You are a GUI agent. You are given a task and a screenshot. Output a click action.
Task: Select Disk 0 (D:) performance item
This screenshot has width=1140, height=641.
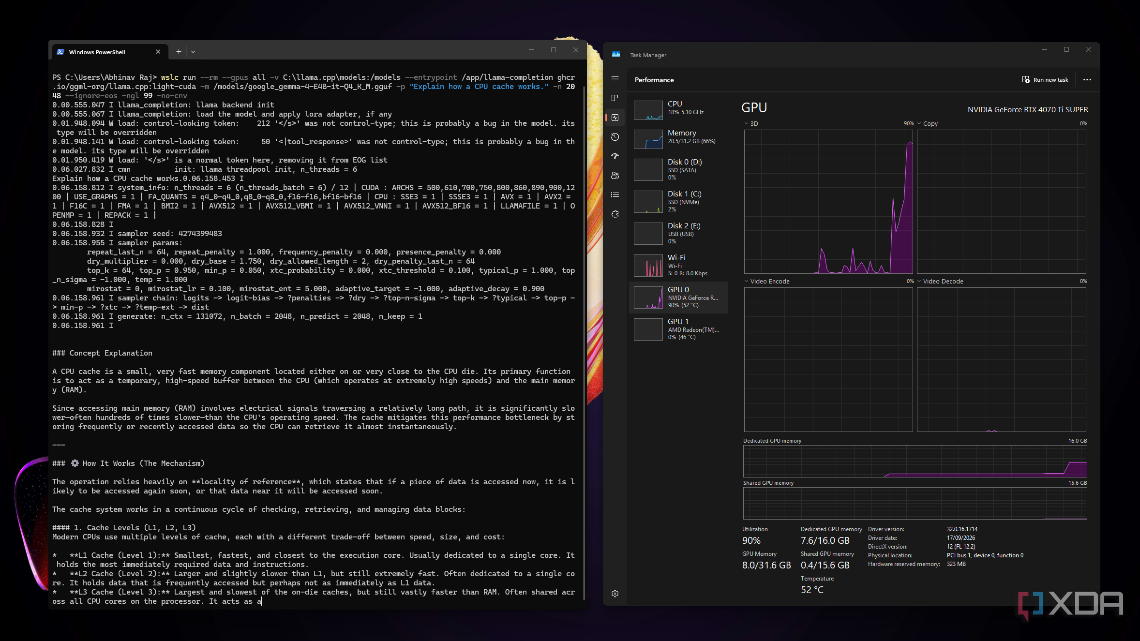pyautogui.click(x=678, y=169)
